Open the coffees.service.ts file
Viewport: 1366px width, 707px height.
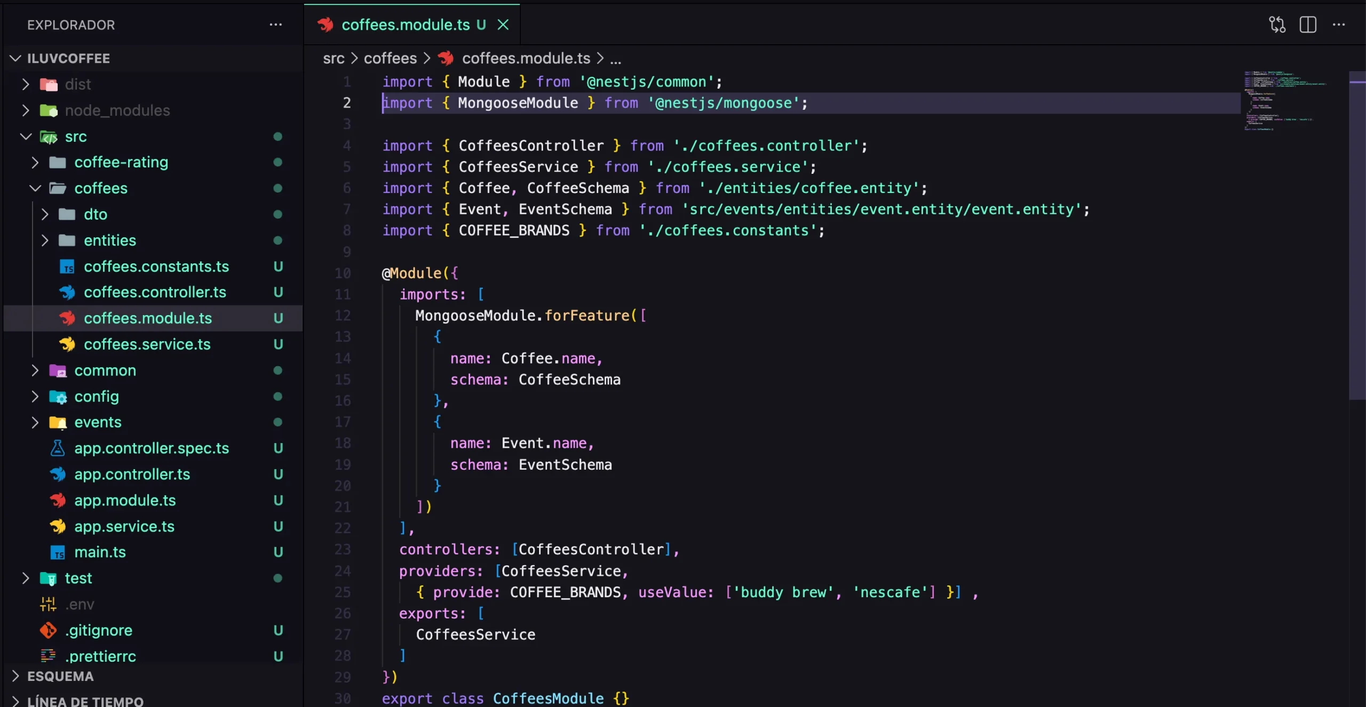click(147, 344)
